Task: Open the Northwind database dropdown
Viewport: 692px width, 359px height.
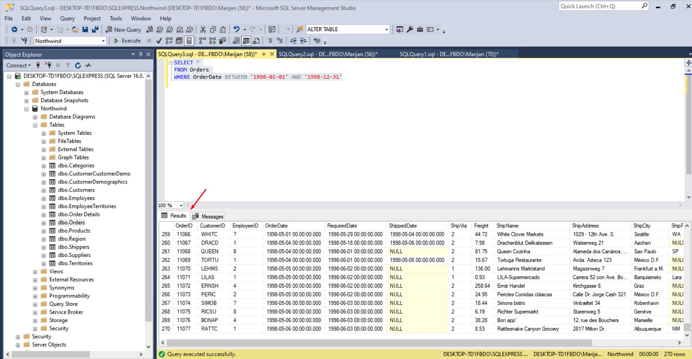Action: (103, 41)
